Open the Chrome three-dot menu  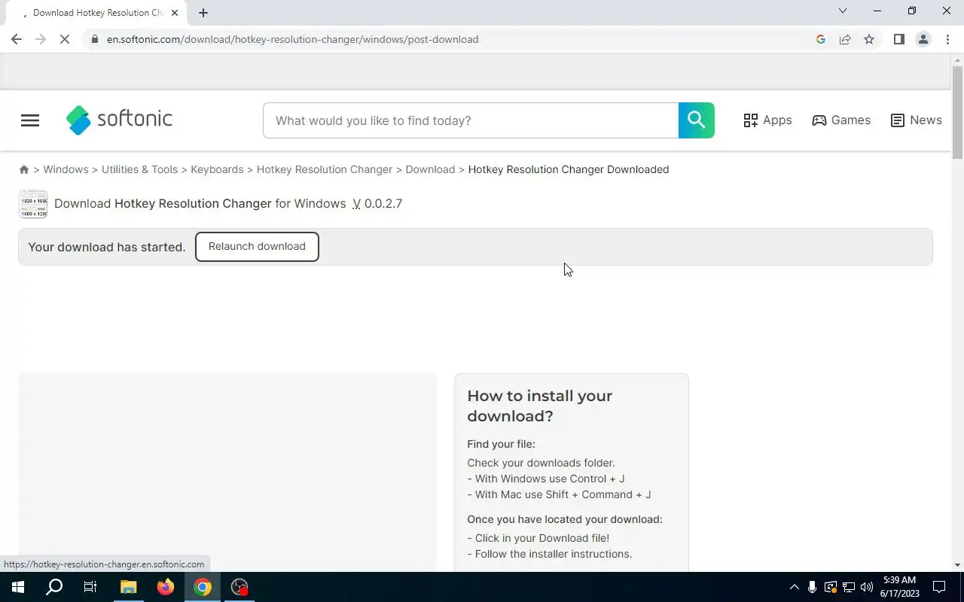tap(947, 39)
